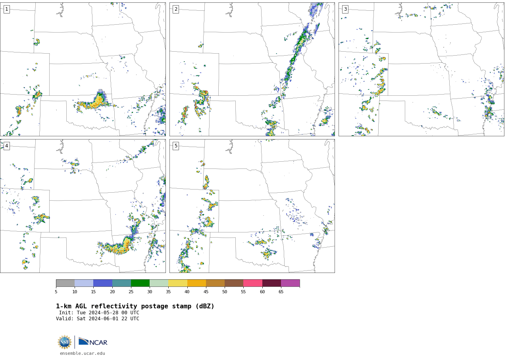Click the number label on panel 1
The image size is (508, 358).
(x=6, y=9)
